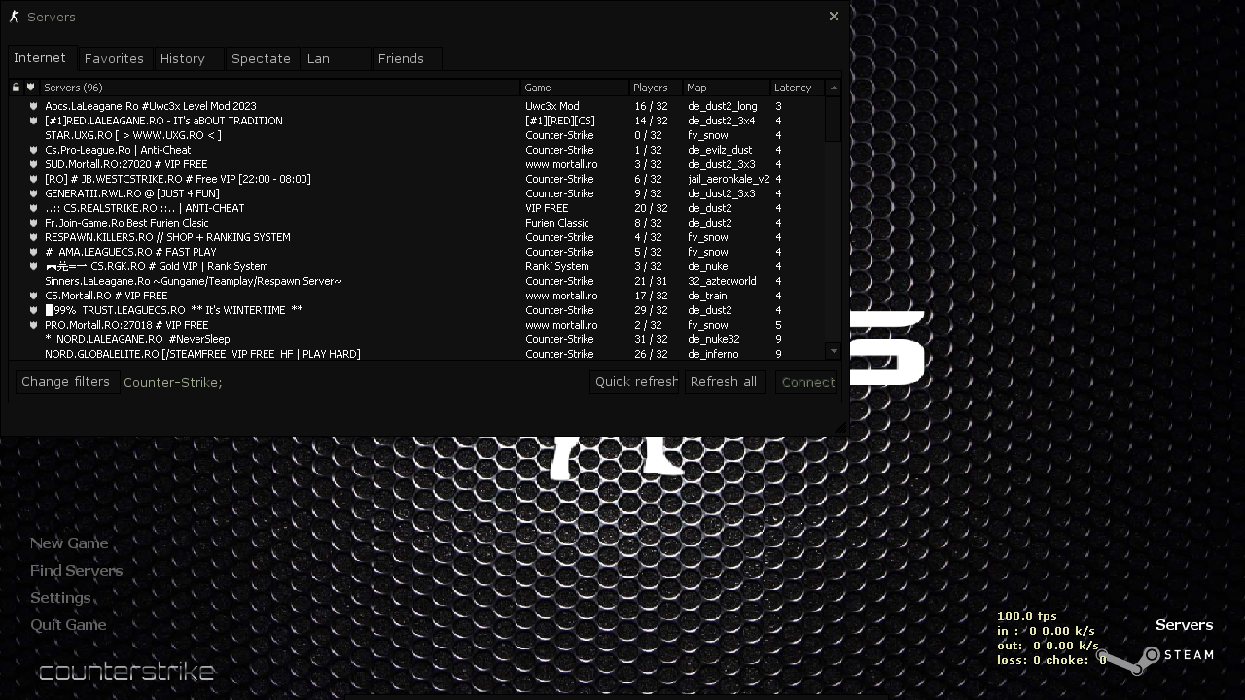1245x700 pixels.
Task: Switch to the Favorites tab
Action: click(x=114, y=58)
